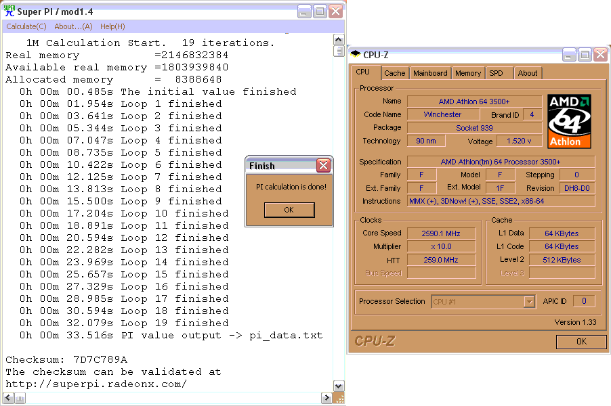Click the scroll up arrow in Super PI
The image size is (611, 406).
[339, 40]
